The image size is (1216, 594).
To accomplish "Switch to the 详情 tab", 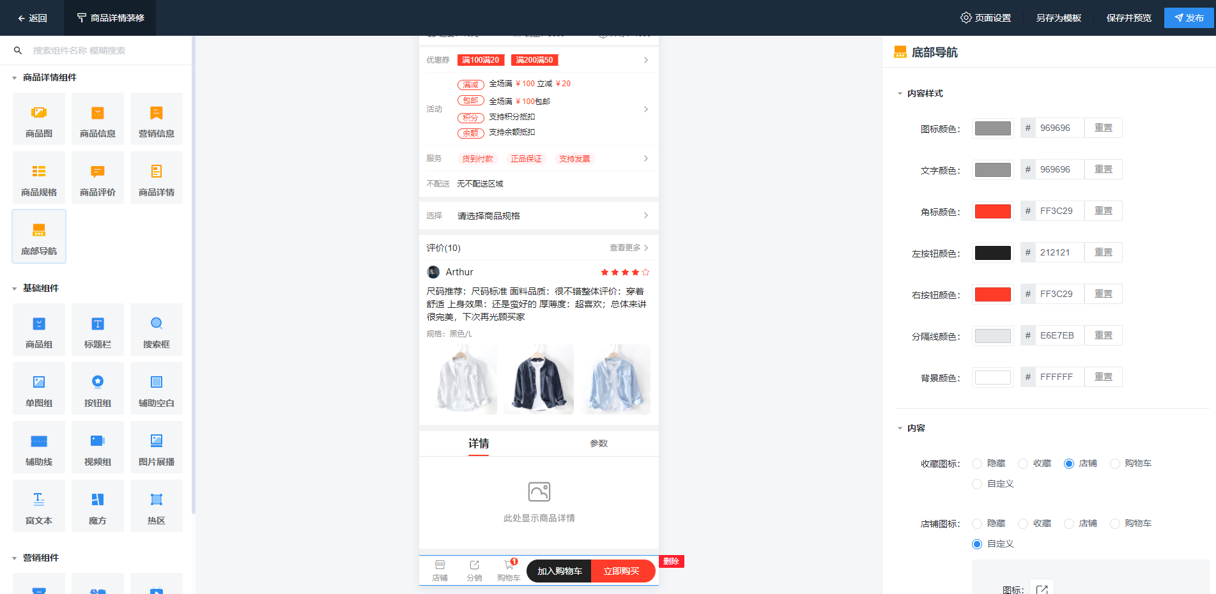I will coord(479,443).
